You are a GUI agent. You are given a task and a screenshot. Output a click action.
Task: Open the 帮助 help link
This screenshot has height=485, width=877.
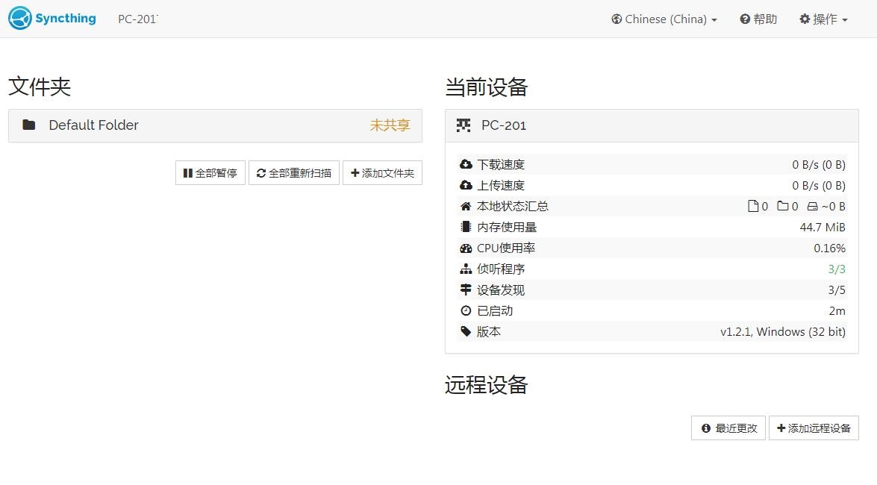tap(758, 19)
